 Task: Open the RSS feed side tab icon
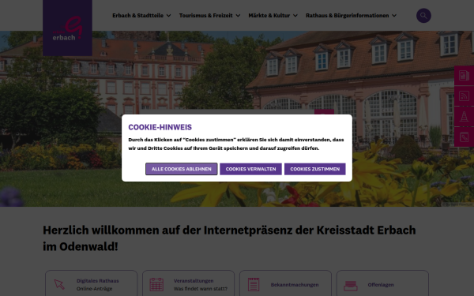[464, 96]
